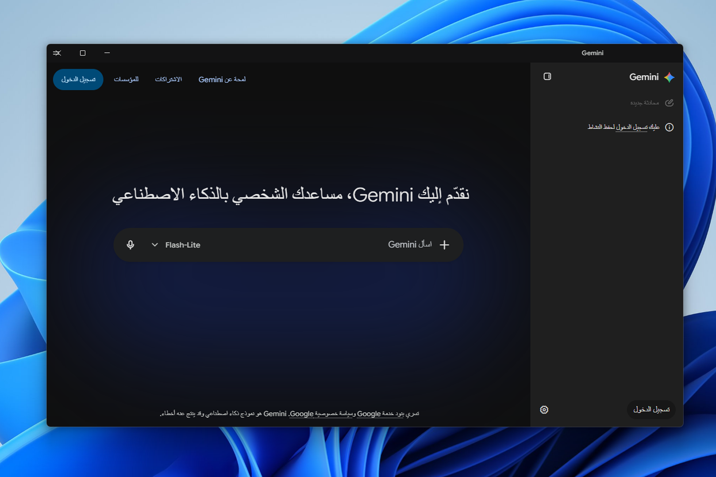
Task: Click the 'تسجيل الدخول' button at the sidebar bottom
Action: click(651, 409)
